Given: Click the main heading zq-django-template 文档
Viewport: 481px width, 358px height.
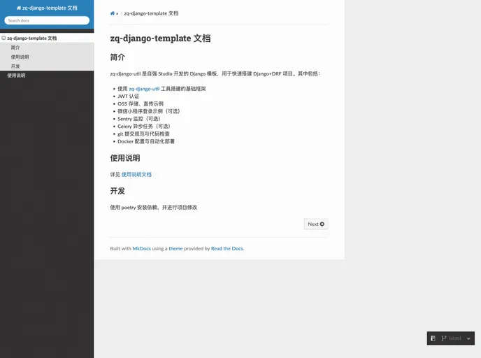Looking at the screenshot, I should (160, 38).
